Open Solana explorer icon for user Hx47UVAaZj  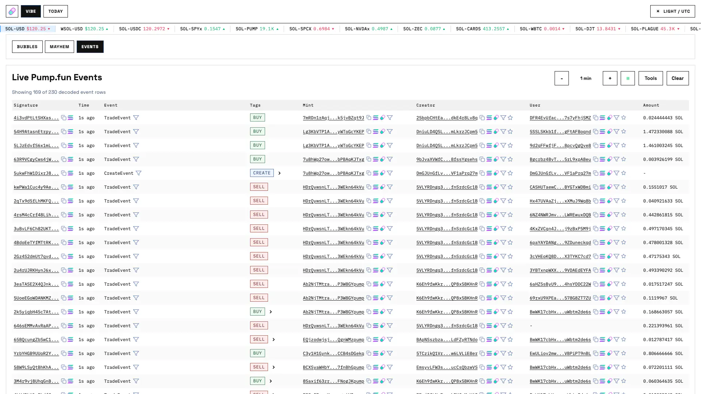point(603,201)
